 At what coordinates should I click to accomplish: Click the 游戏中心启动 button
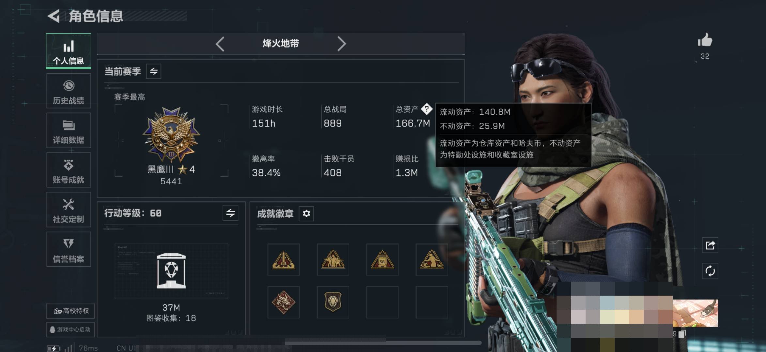(70, 330)
